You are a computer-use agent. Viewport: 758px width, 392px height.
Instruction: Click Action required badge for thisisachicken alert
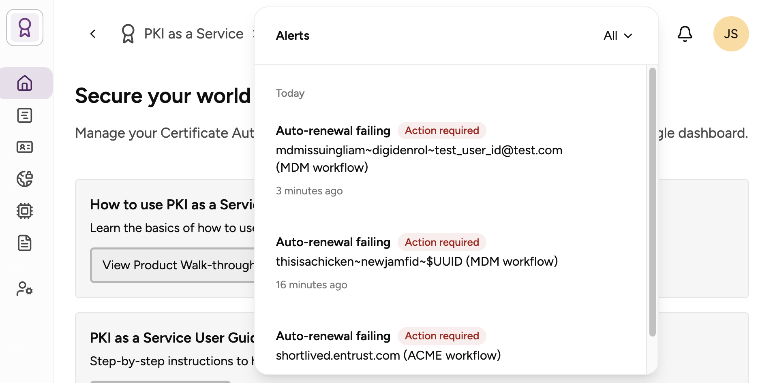[x=442, y=242]
